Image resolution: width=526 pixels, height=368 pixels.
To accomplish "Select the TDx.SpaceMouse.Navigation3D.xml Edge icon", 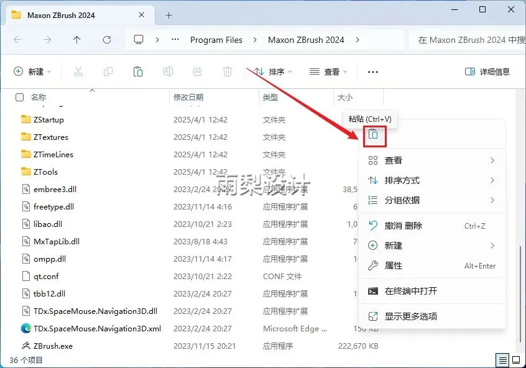I will 26,328.
